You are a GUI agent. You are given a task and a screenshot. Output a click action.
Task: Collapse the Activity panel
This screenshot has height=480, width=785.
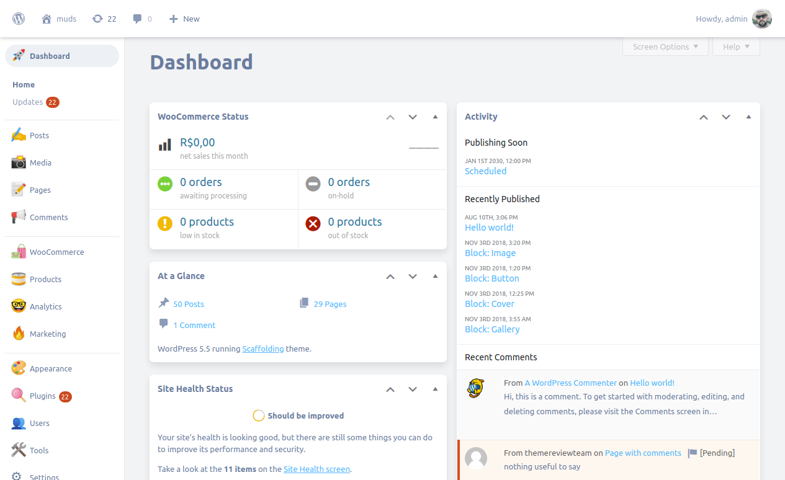point(748,117)
